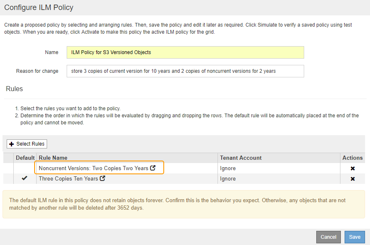Click the Select Rules button

tap(27, 144)
